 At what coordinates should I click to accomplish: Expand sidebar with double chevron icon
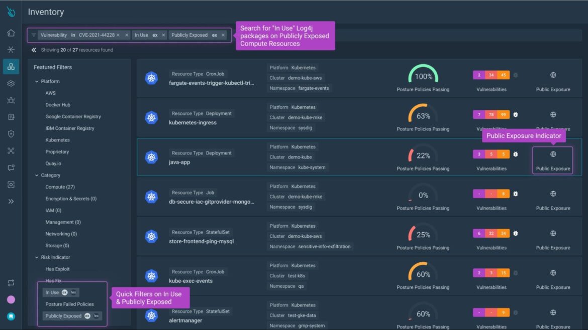(11, 201)
